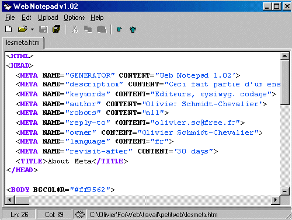Save the file with the floppy disk icon
This screenshot has width=292, height=220.
(43, 29)
